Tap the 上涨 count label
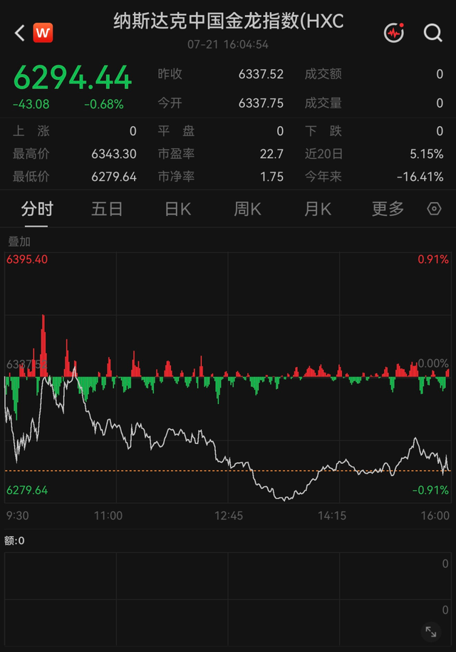The image size is (456, 652). click(x=31, y=131)
